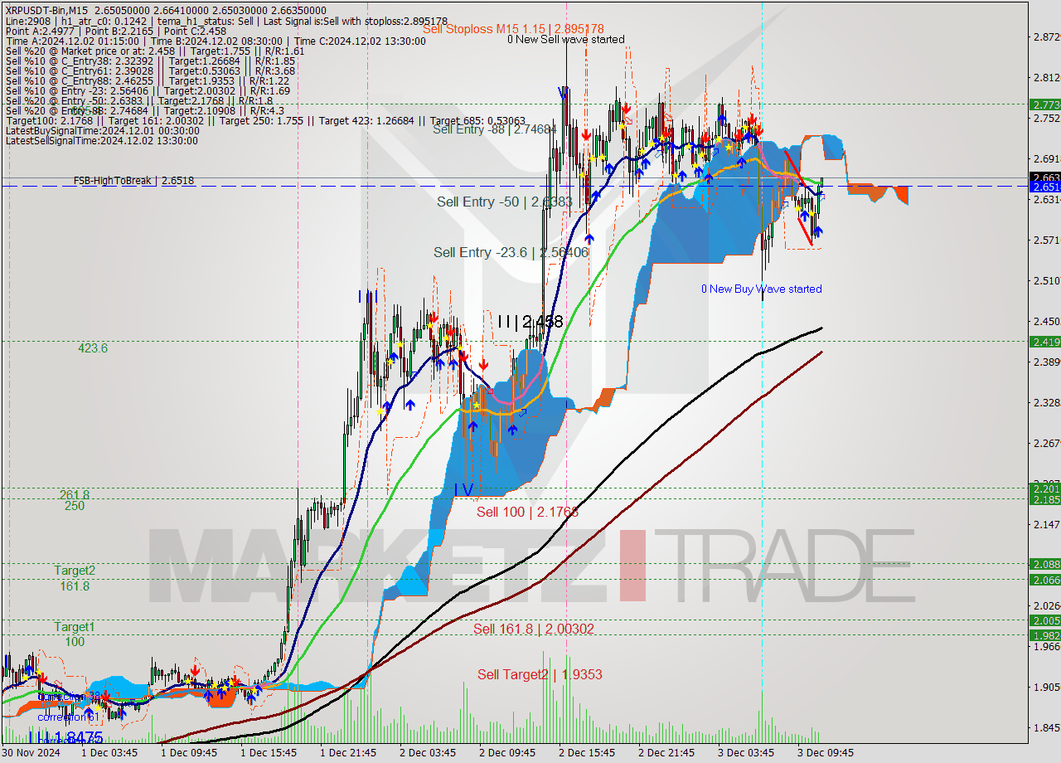Click the blue 2.651 price tag
Screen dimensions: 1061x763
1044,187
